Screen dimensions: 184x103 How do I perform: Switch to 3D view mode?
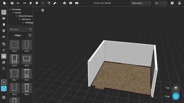click(x=4, y=88)
